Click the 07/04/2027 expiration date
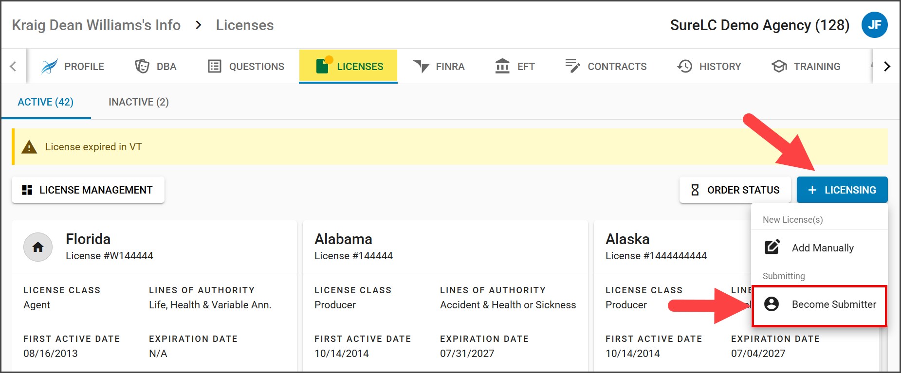Image resolution: width=901 pixels, height=373 pixels. point(758,354)
